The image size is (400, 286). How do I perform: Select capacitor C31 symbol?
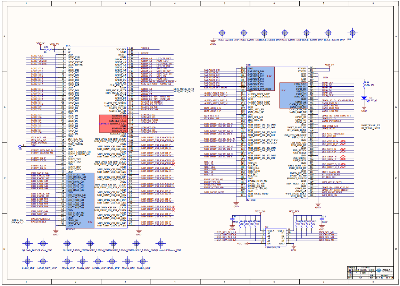pos(232,219)
